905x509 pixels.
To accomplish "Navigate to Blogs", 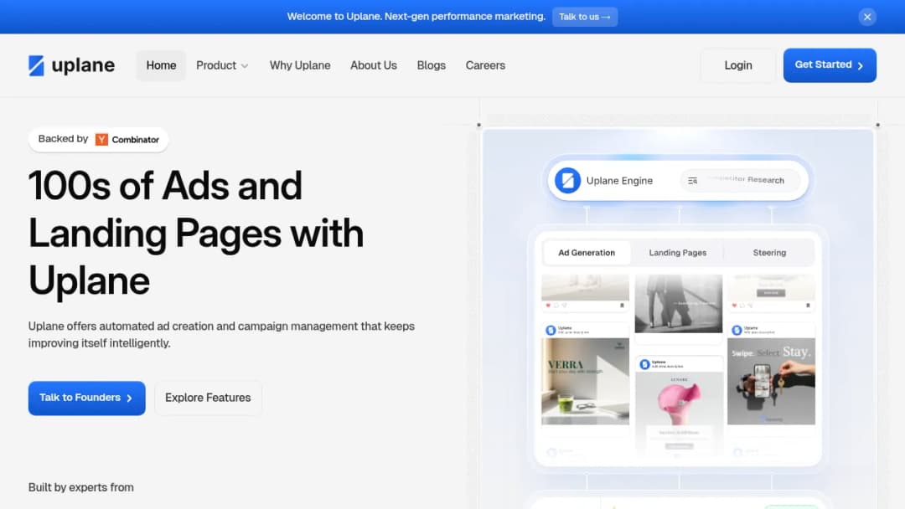I will pos(432,65).
